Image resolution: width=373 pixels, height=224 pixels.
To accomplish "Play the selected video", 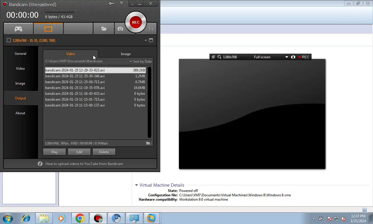I will 54,152.
